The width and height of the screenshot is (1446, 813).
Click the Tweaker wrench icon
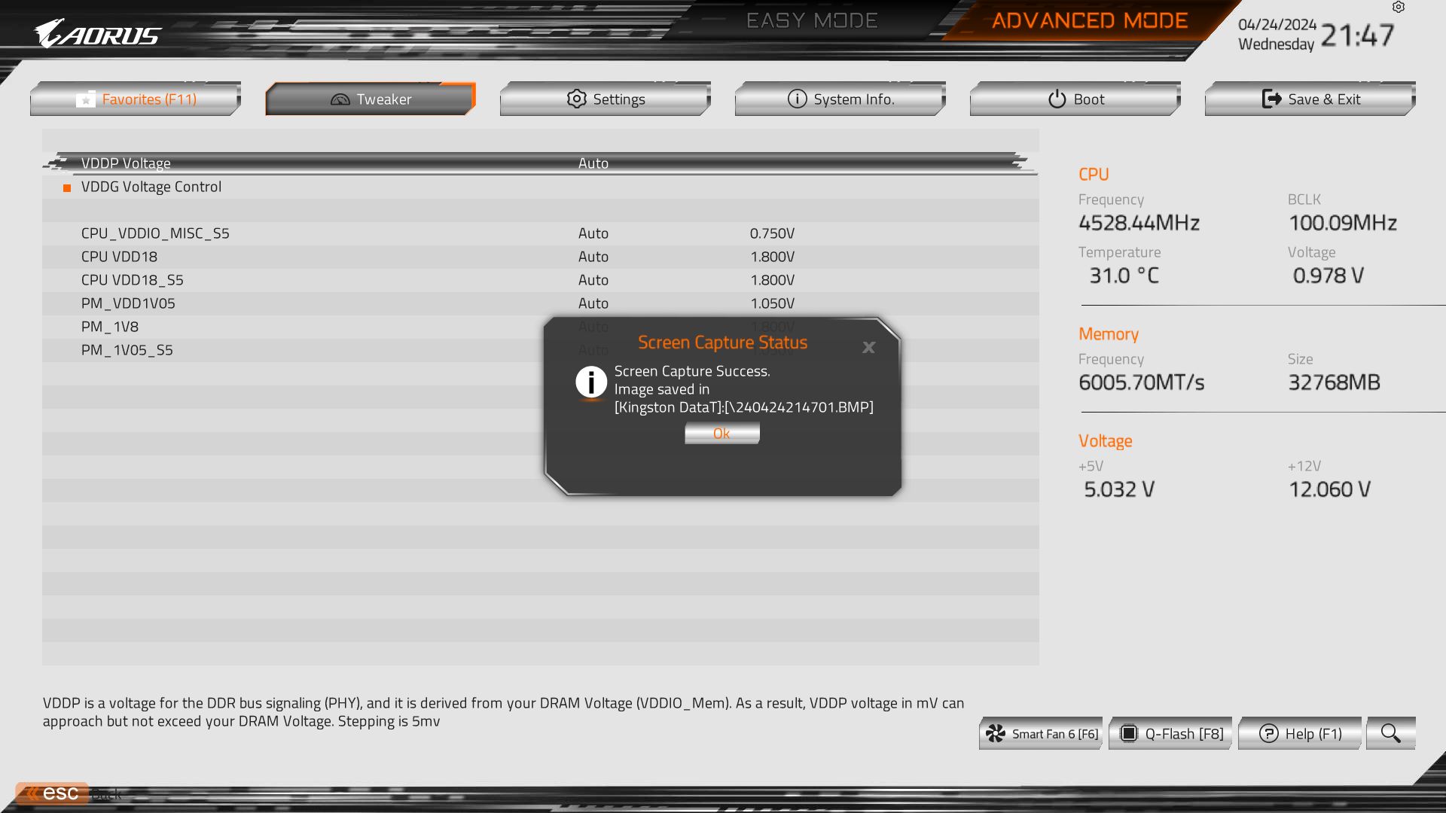coord(339,99)
